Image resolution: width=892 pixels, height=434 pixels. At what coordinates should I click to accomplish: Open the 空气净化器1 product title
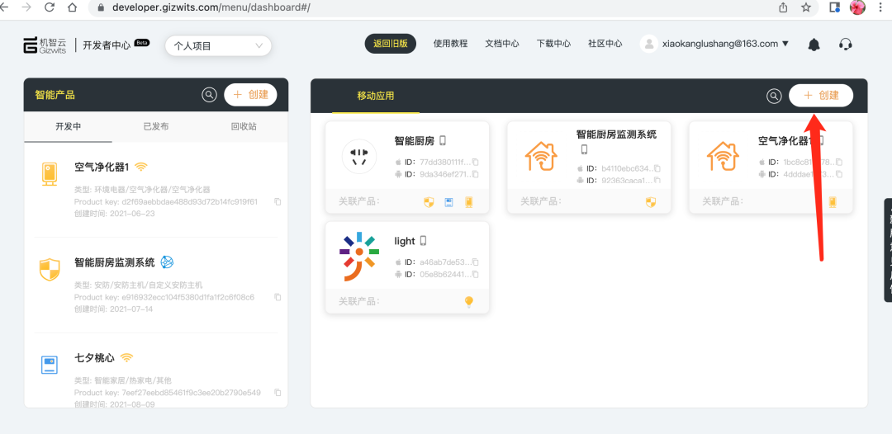(102, 167)
